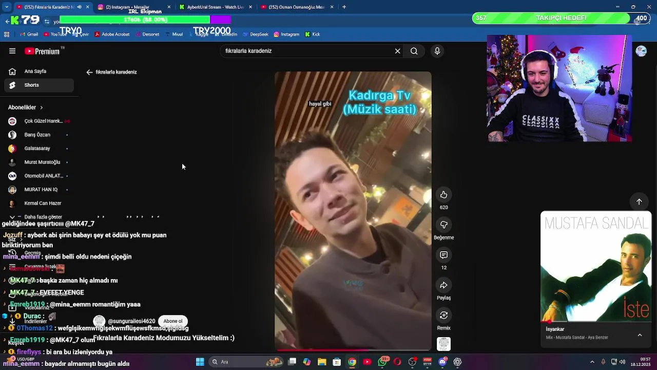
Task: Open Remix option for the Short
Action: [x=443, y=315]
